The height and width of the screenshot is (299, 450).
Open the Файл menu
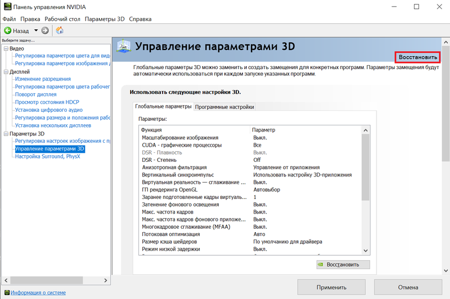[9, 19]
